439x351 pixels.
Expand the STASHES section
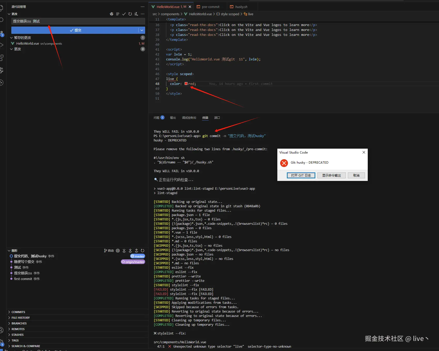pos(77,335)
